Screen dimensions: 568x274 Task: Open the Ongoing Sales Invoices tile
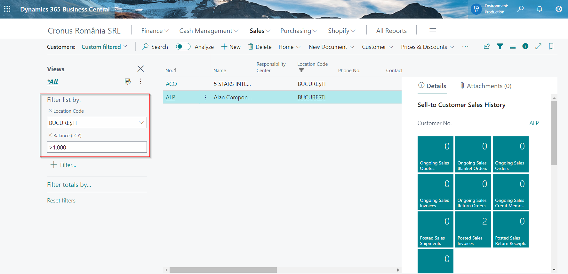pyautogui.click(x=435, y=192)
